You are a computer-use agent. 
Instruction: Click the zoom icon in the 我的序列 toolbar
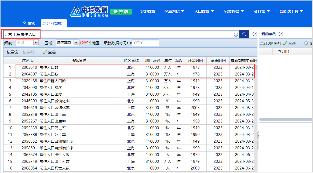[306, 43]
